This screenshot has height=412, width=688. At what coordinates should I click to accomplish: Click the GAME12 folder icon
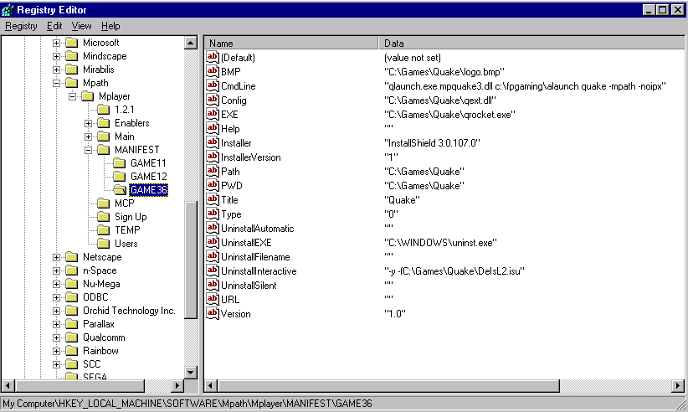click(x=120, y=177)
